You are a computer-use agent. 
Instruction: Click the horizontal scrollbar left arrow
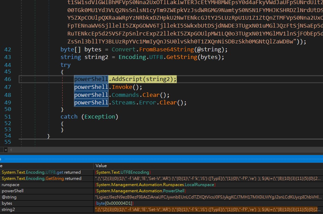11,150
